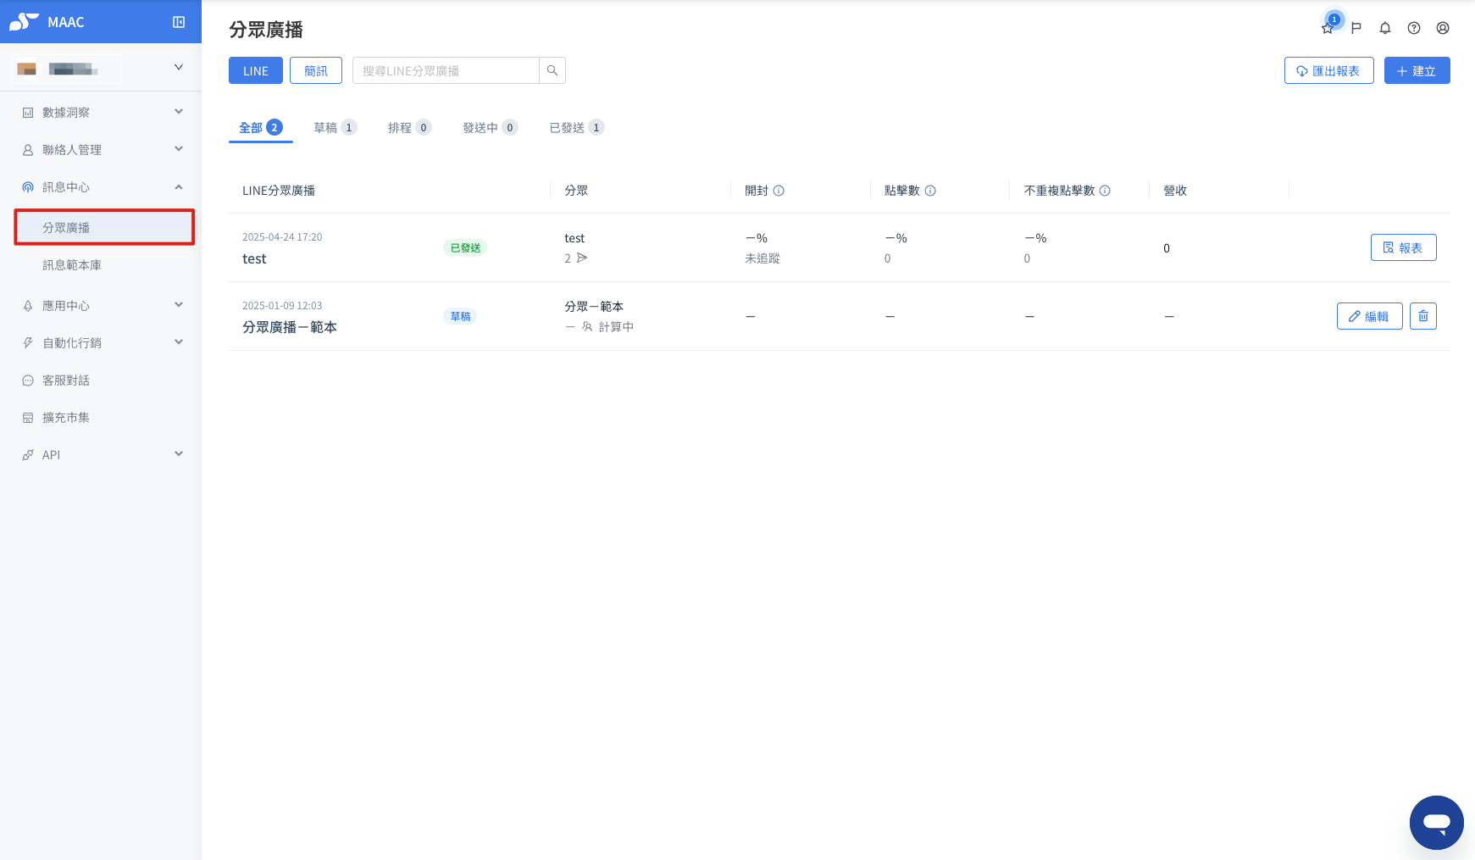
Task: Click the 草稿 status badge
Action: click(460, 317)
